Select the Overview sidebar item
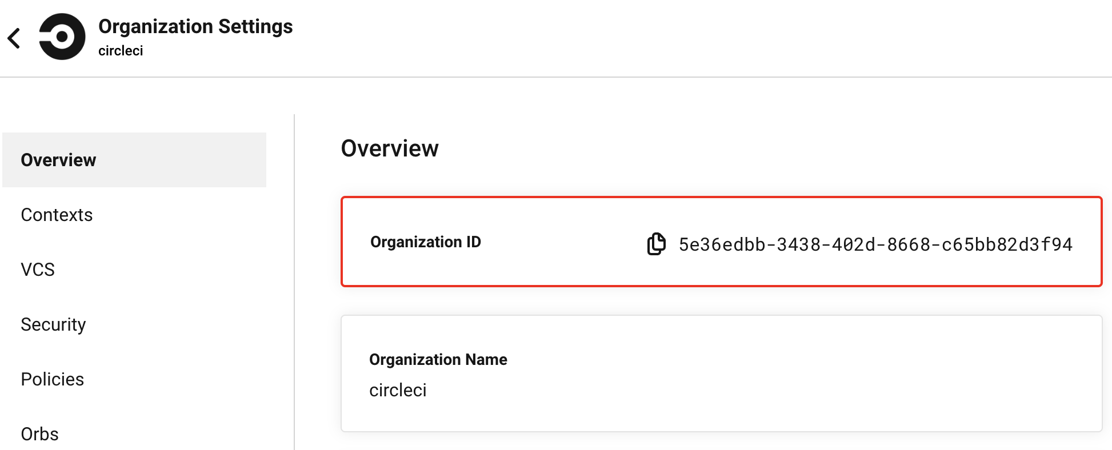Viewport: 1112px width, 450px height. 134,160
